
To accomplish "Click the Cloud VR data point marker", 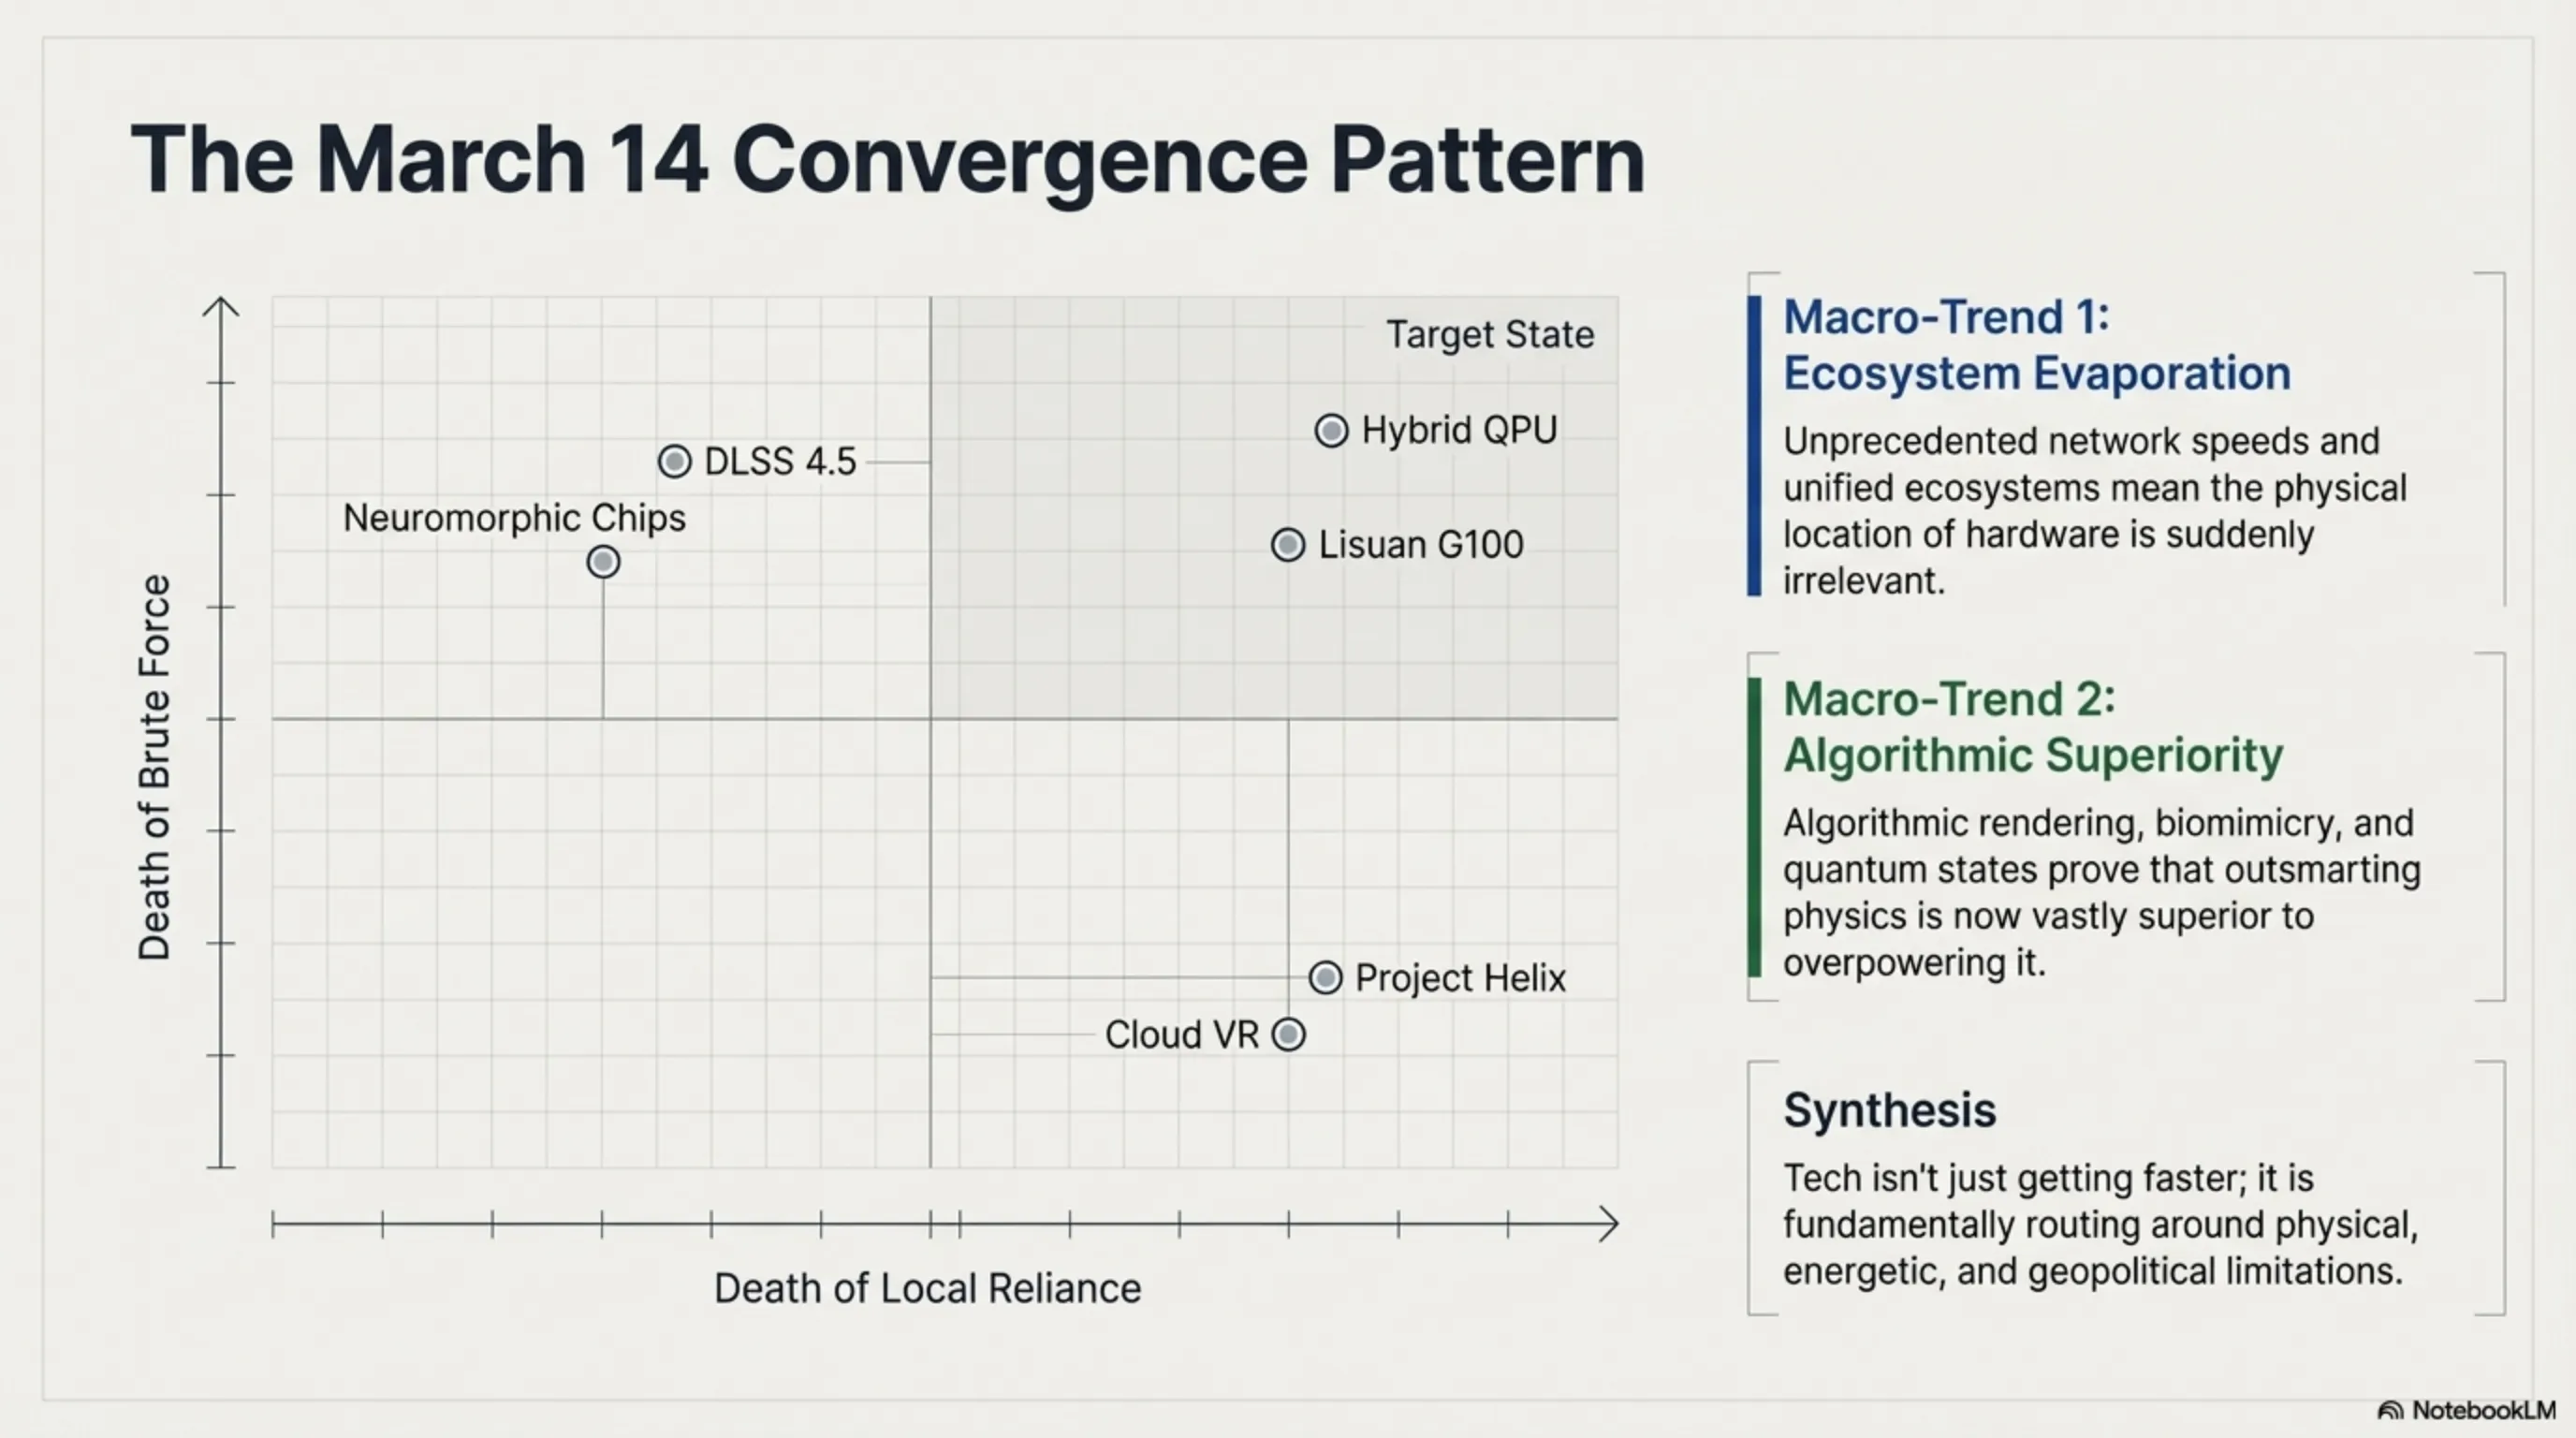I will pyautogui.click(x=1288, y=1034).
